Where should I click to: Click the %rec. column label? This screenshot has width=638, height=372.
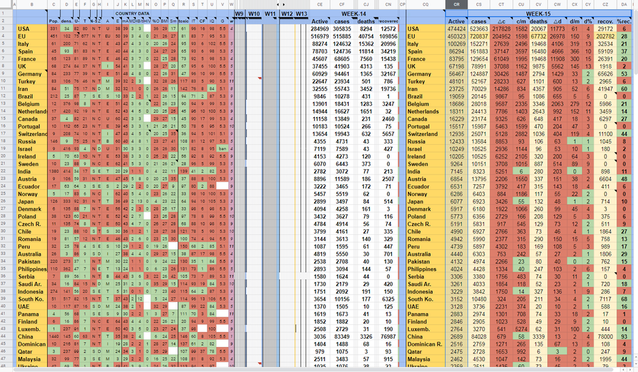pos(623,21)
